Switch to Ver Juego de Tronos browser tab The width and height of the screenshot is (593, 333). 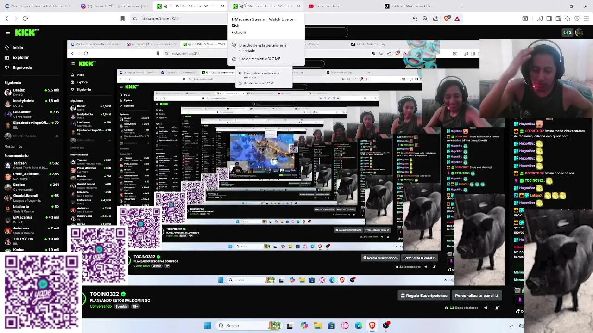click(x=38, y=6)
